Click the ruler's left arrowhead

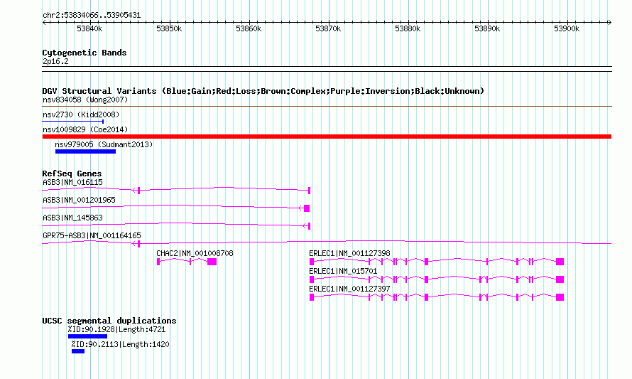44,22
